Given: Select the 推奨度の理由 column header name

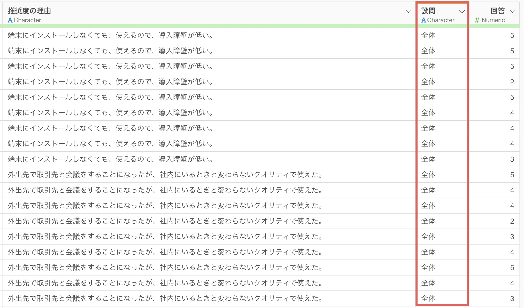Looking at the screenshot, I should pos(29,11).
